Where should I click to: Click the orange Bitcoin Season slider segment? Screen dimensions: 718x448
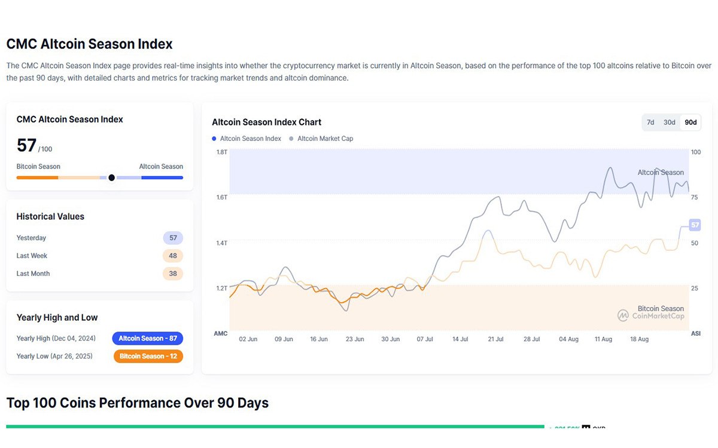(x=37, y=177)
